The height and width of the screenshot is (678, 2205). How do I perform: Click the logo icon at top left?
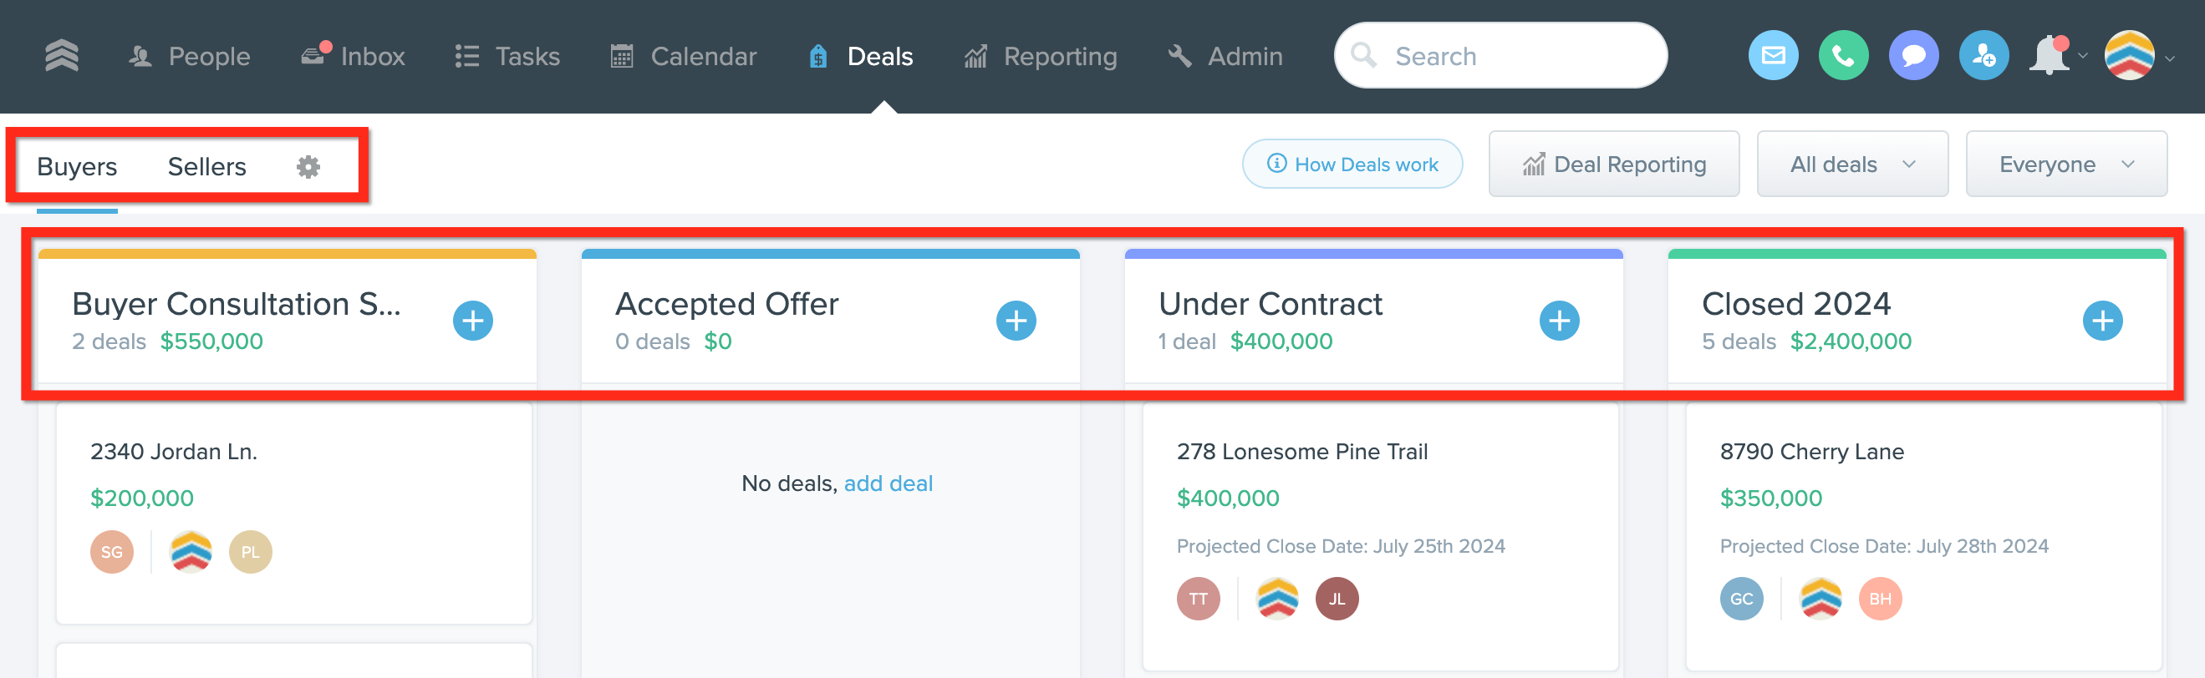click(62, 56)
